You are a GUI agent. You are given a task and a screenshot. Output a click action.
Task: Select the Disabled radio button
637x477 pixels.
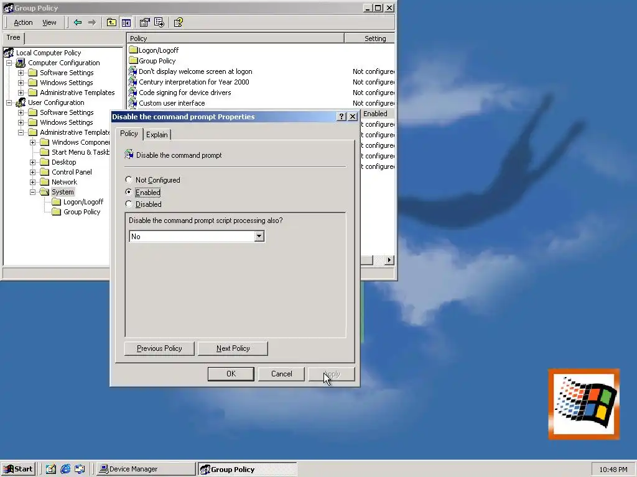[129, 204]
